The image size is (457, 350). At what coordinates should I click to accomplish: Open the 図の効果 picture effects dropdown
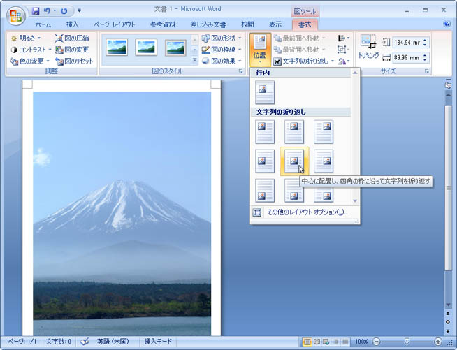pyautogui.click(x=221, y=61)
